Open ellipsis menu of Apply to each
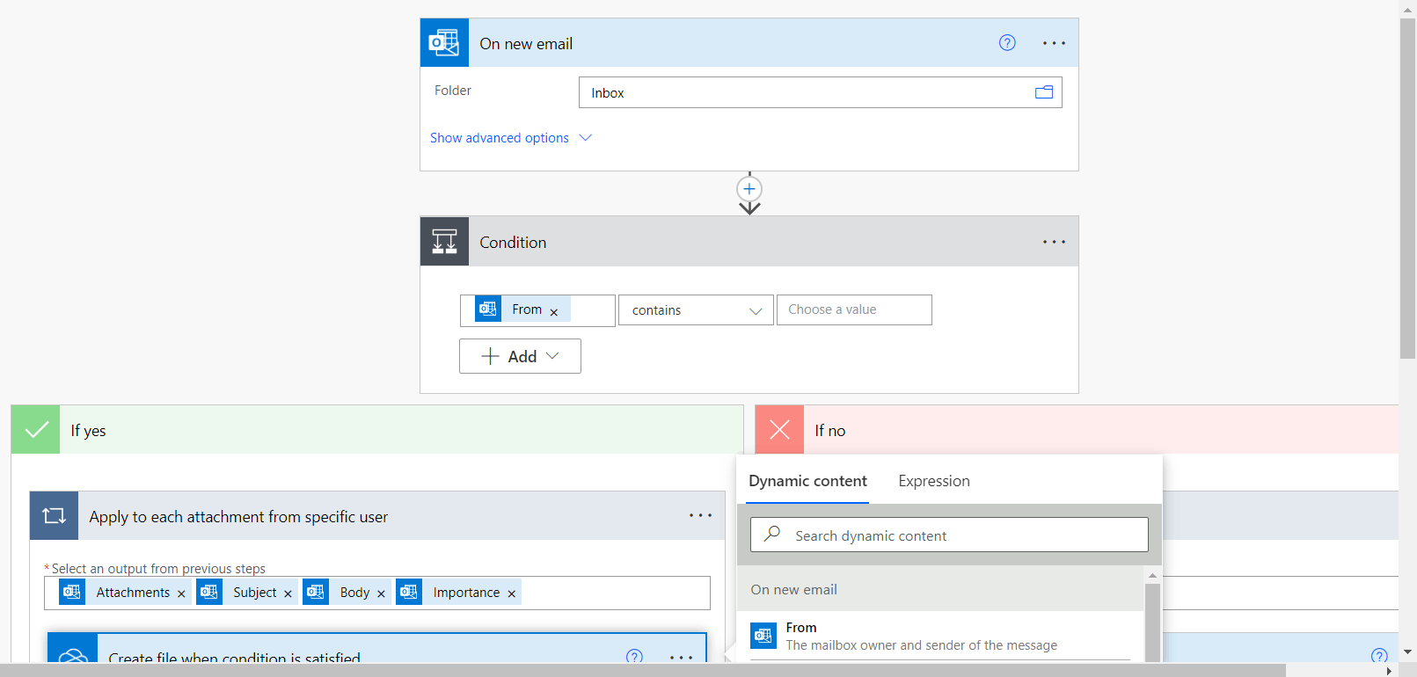The image size is (1417, 677). [700, 516]
